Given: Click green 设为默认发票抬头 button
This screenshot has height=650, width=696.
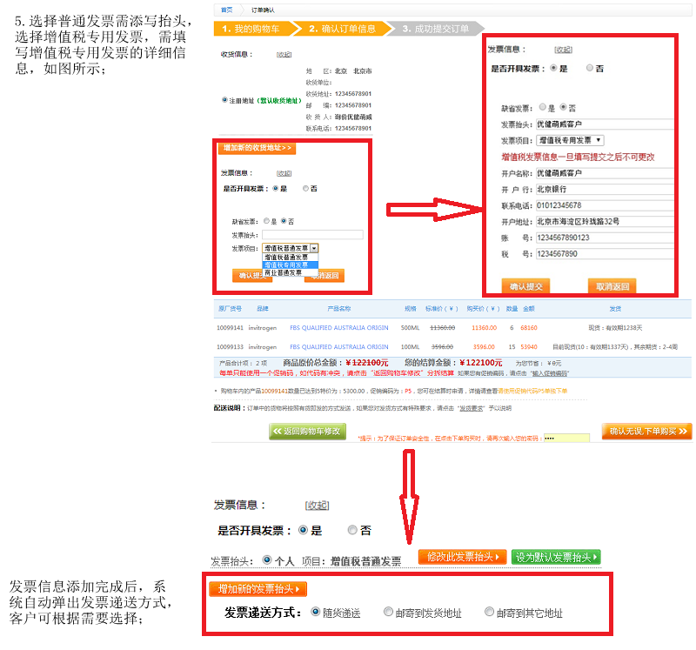Looking at the screenshot, I should 557,557.
